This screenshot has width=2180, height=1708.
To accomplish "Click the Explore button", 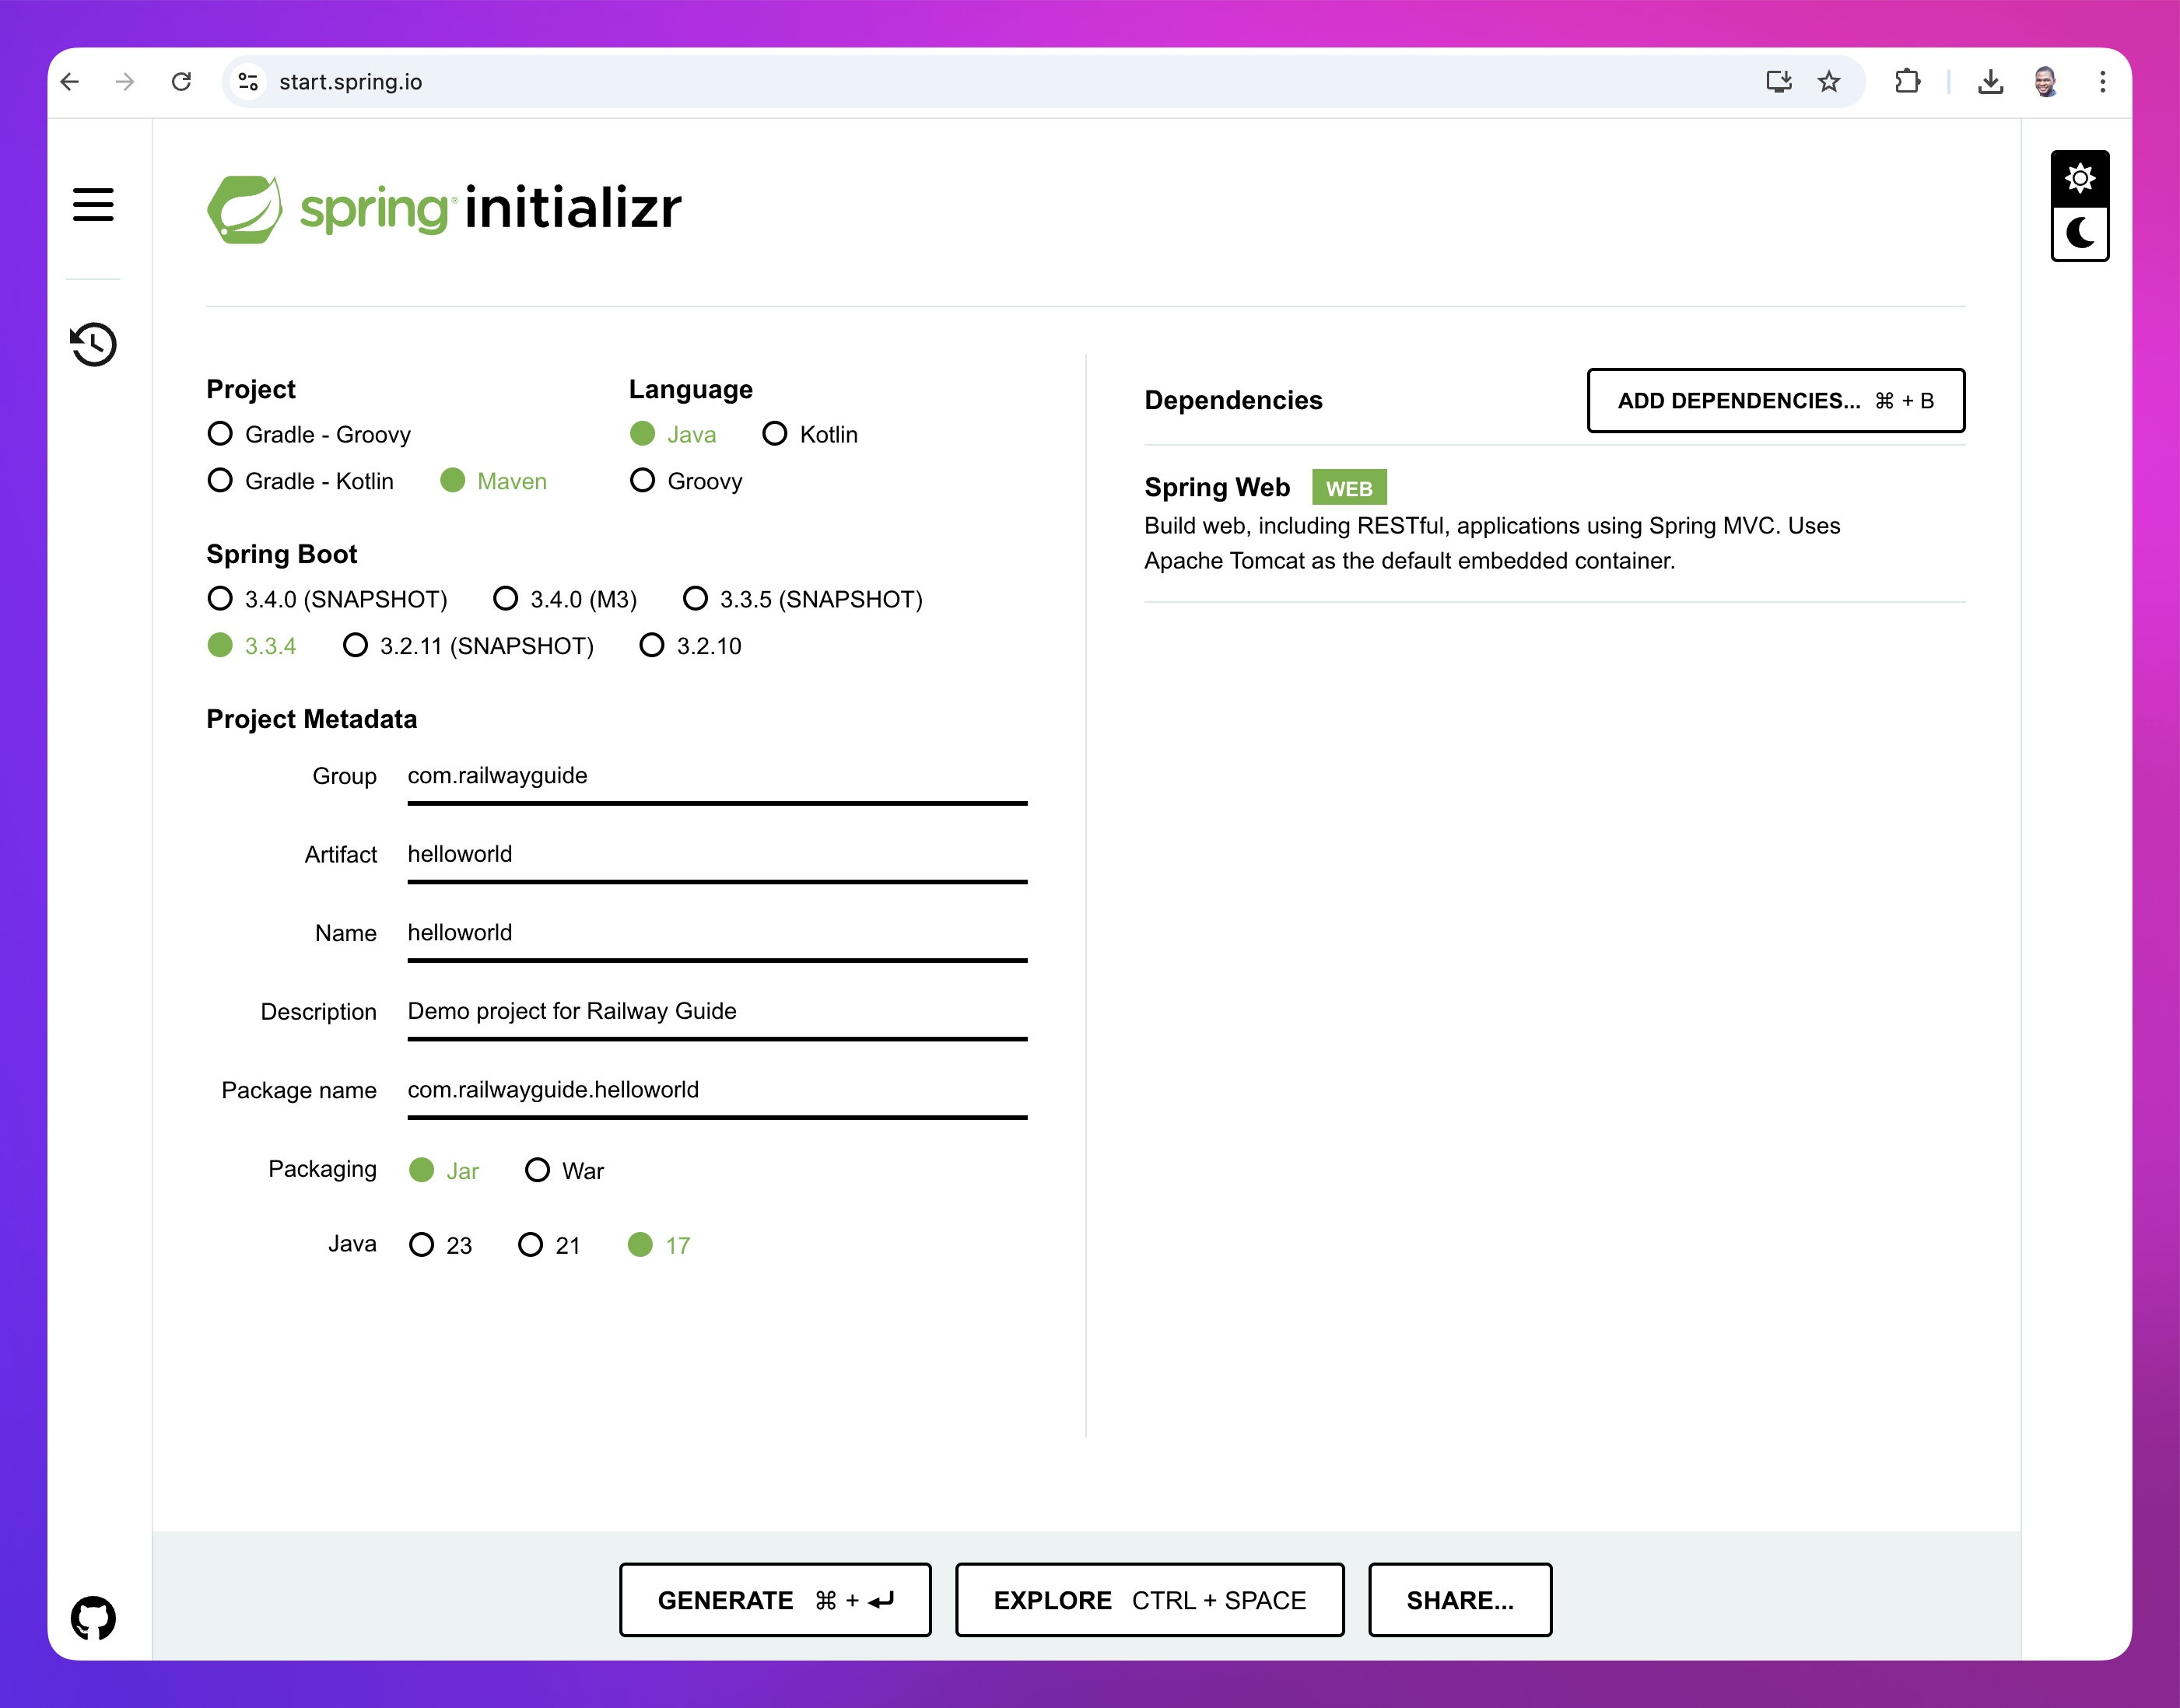I will (1150, 1600).
